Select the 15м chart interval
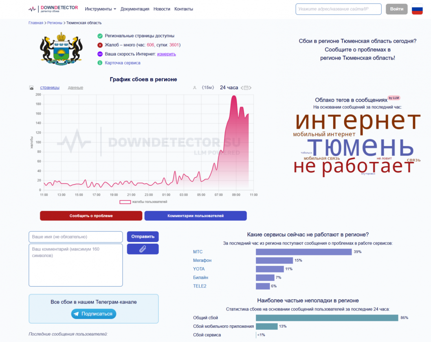Image resolution: width=431 pixels, height=342 pixels. click(208, 88)
